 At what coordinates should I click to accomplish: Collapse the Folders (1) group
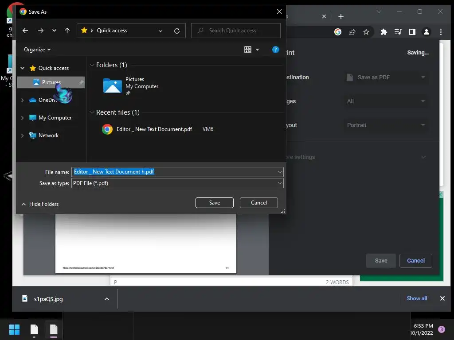(92, 65)
